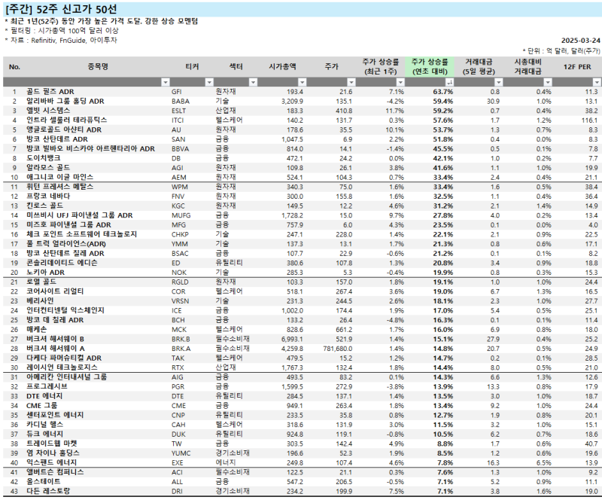Select the 앵글로골드 아샨티 ADR cell
The width and height of the screenshot is (602, 500).
pyautogui.click(x=64, y=130)
